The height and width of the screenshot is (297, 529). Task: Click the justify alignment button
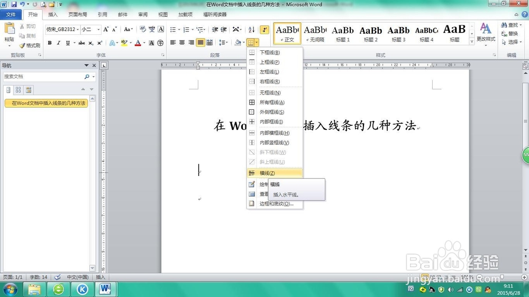[x=200, y=42]
